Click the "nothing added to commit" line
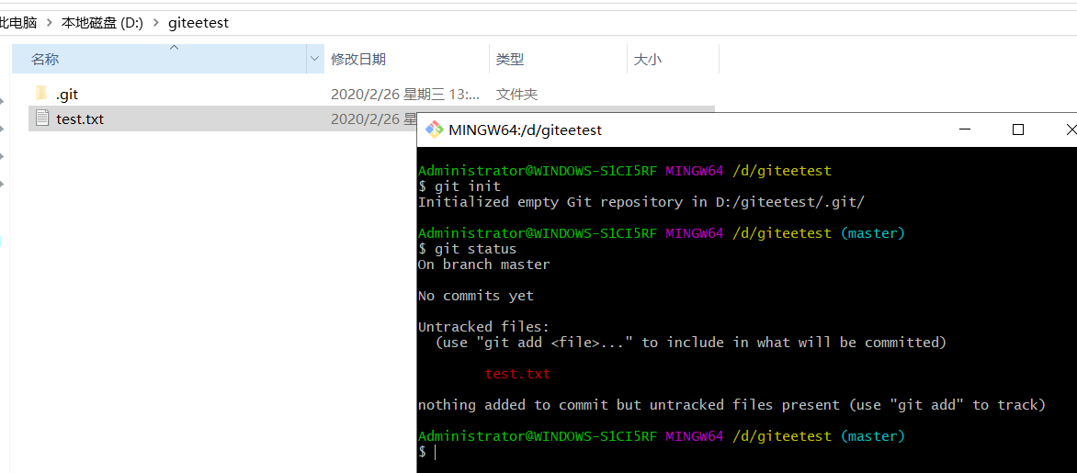The width and height of the screenshot is (1077, 473). (x=731, y=405)
